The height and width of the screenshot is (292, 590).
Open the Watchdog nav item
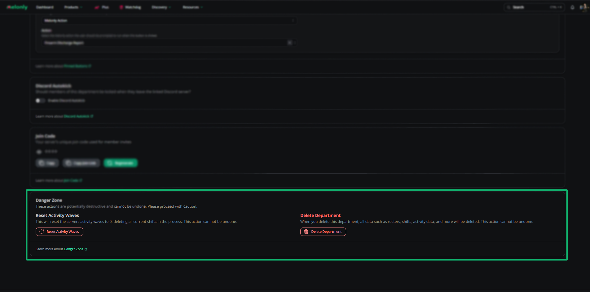(x=130, y=7)
